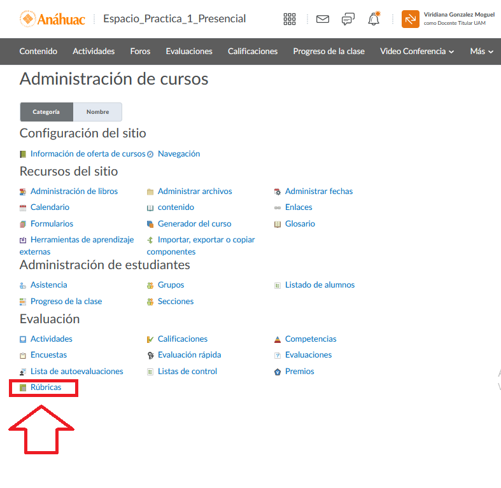Expand the Más navigation menu
The width and height of the screenshot is (501, 488).
[481, 51]
